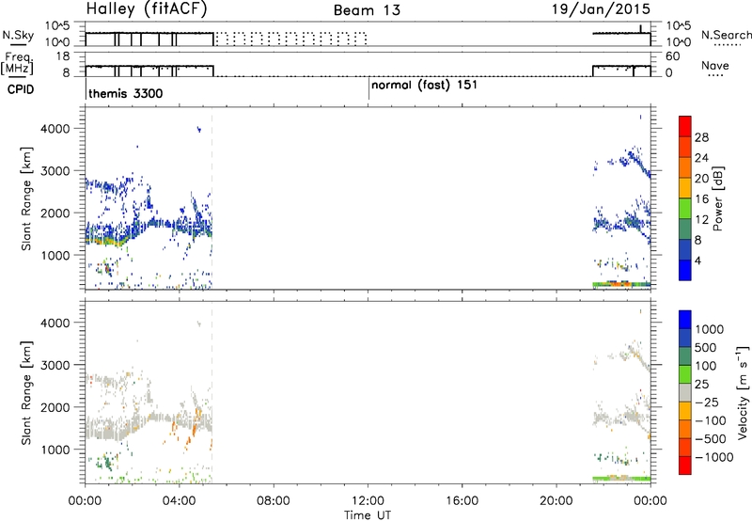Click the '4000' tick on the power panel axis
This screenshot has width=752, height=521.
(55, 129)
